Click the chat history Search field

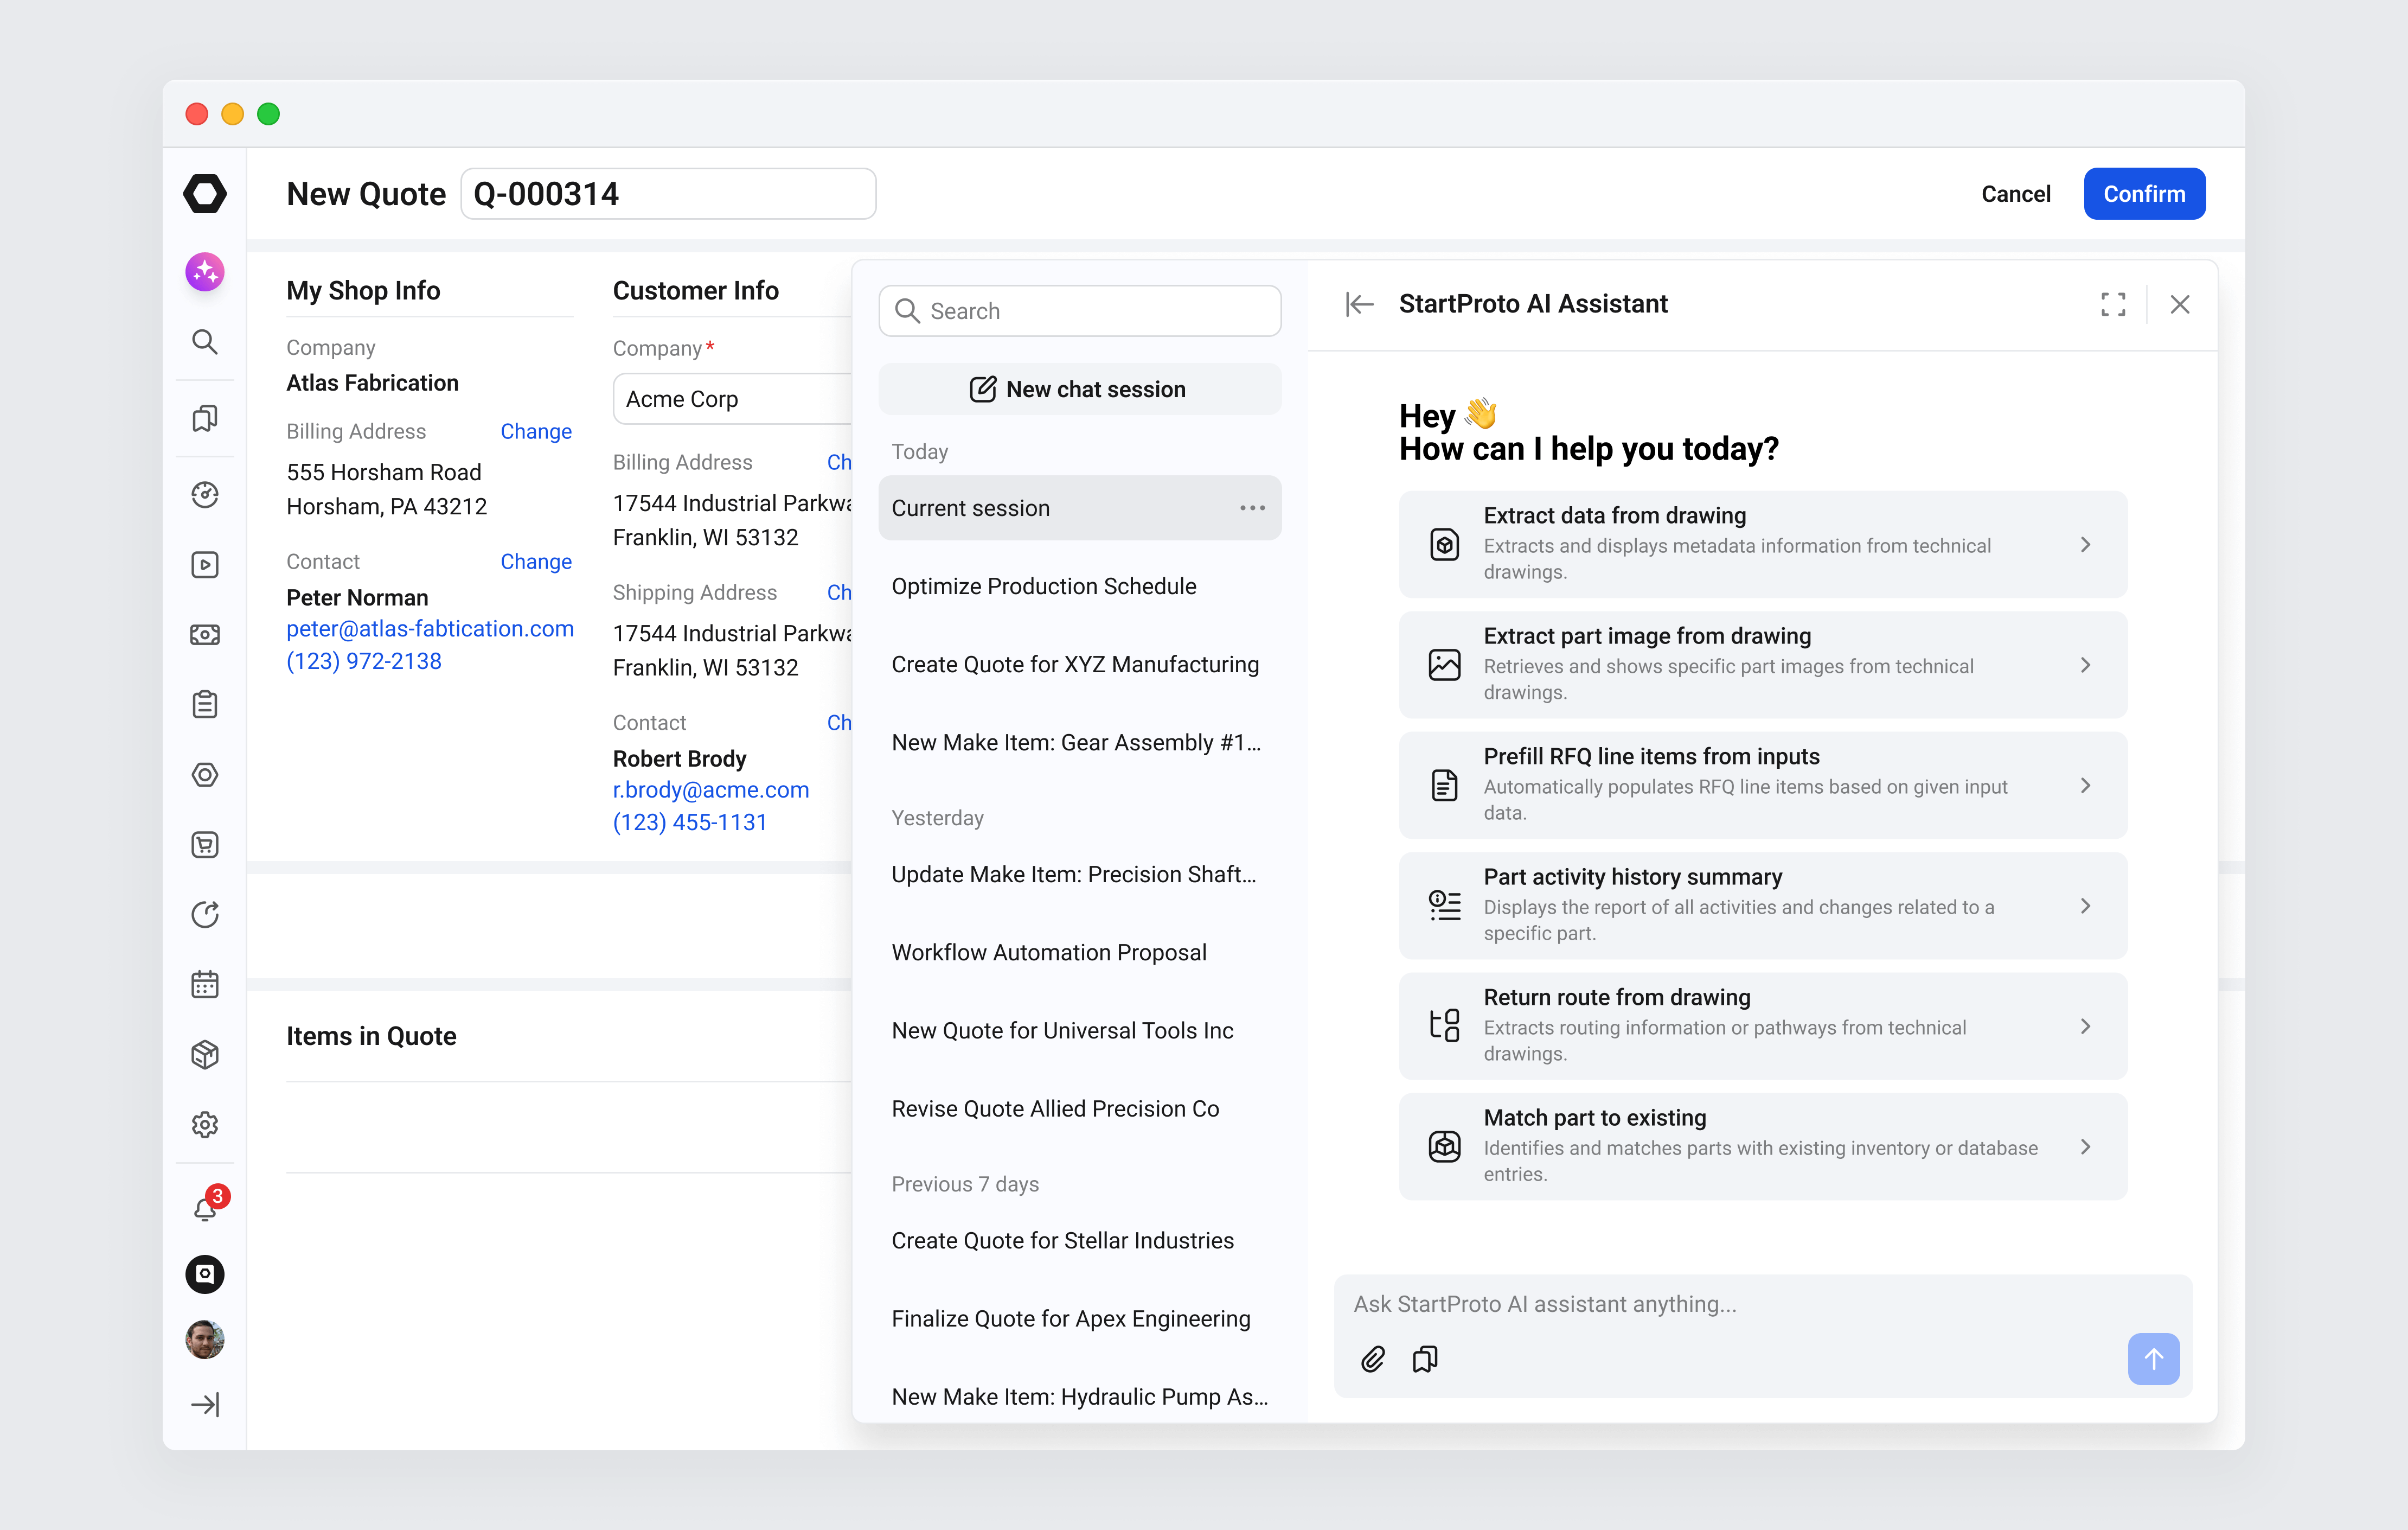click(x=1079, y=311)
